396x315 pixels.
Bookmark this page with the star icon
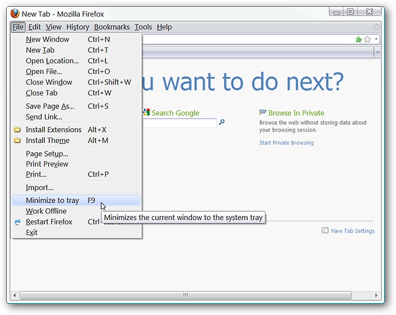click(x=367, y=39)
